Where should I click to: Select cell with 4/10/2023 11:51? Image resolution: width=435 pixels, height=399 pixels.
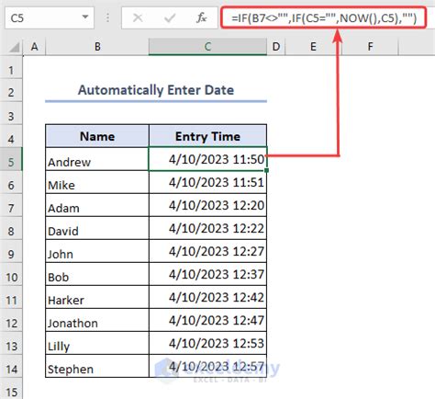207,182
